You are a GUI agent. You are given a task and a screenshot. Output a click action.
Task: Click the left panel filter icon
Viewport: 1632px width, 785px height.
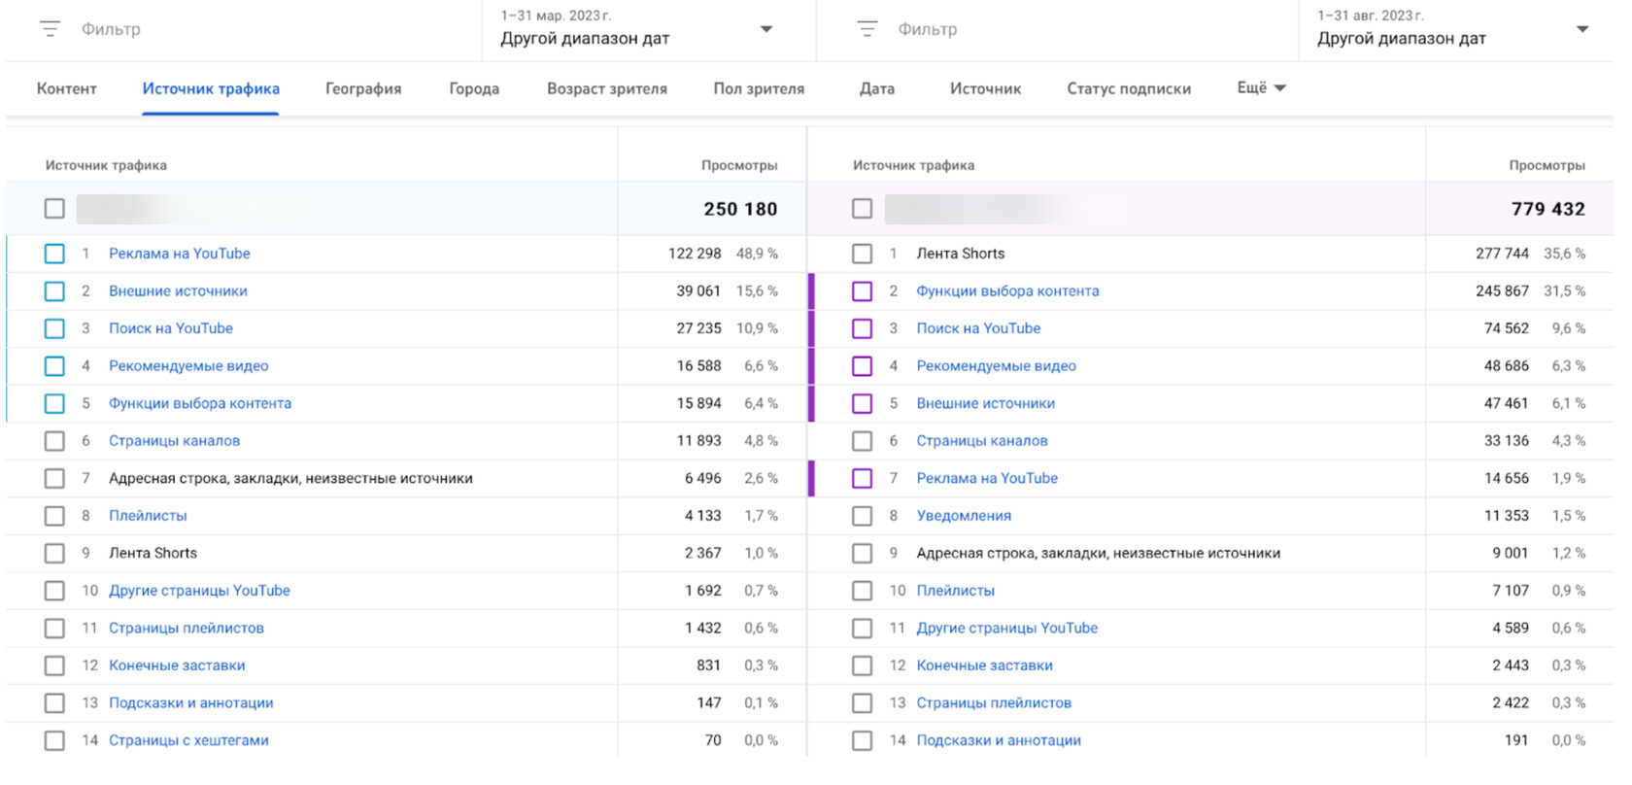coord(50,29)
